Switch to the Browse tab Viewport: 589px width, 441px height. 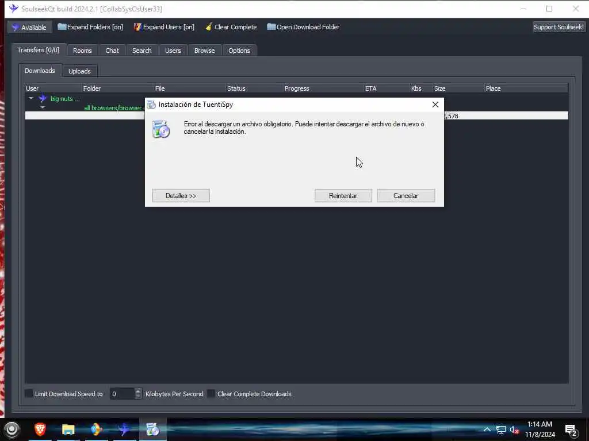click(204, 51)
